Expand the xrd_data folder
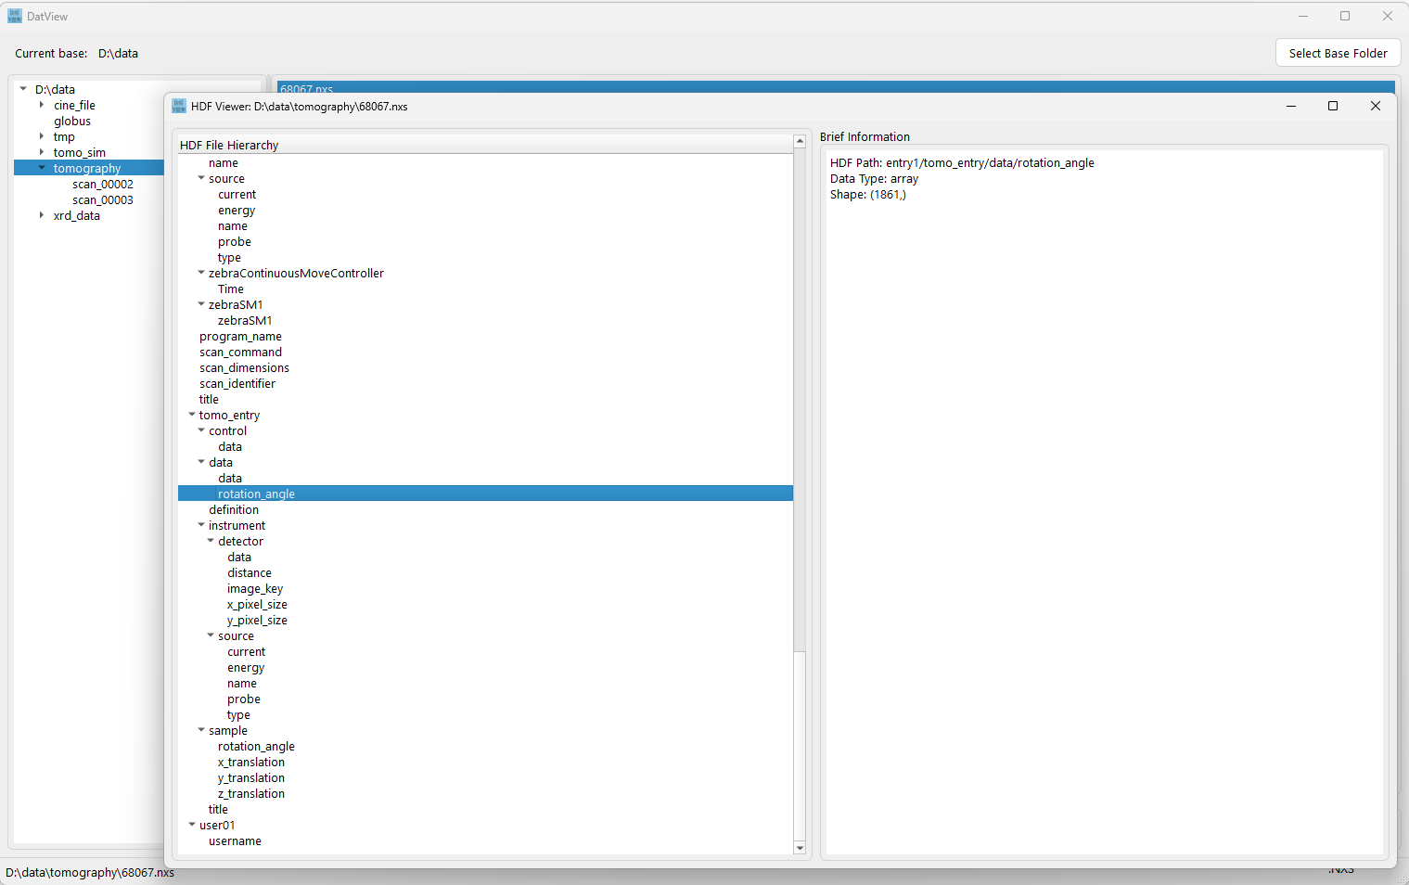 pos(42,216)
